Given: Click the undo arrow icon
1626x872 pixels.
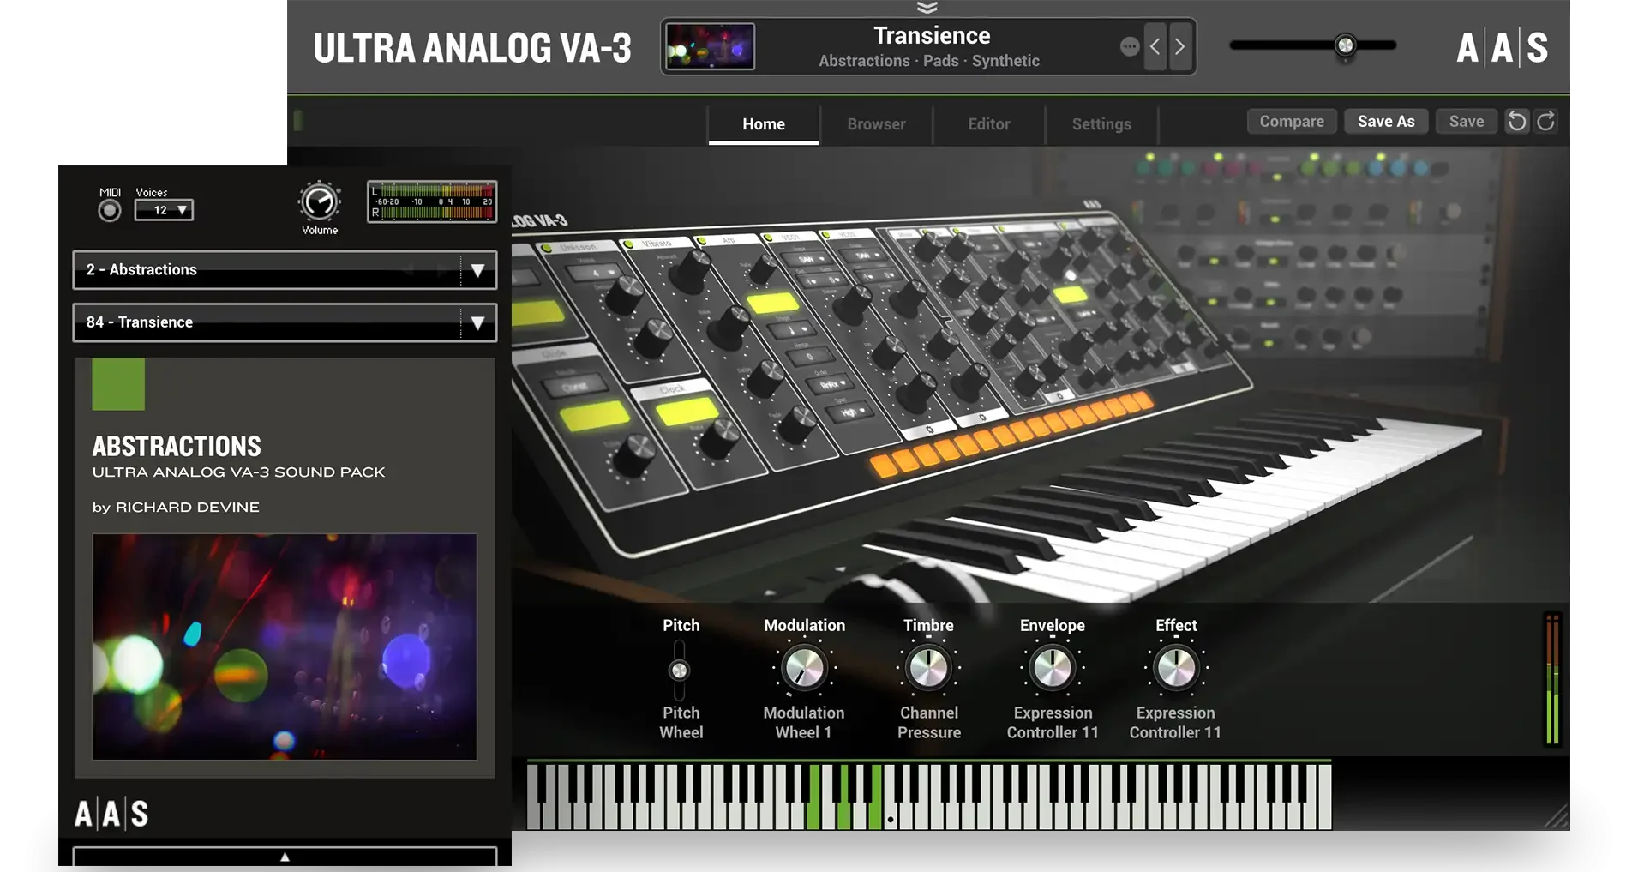Looking at the screenshot, I should tap(1516, 121).
